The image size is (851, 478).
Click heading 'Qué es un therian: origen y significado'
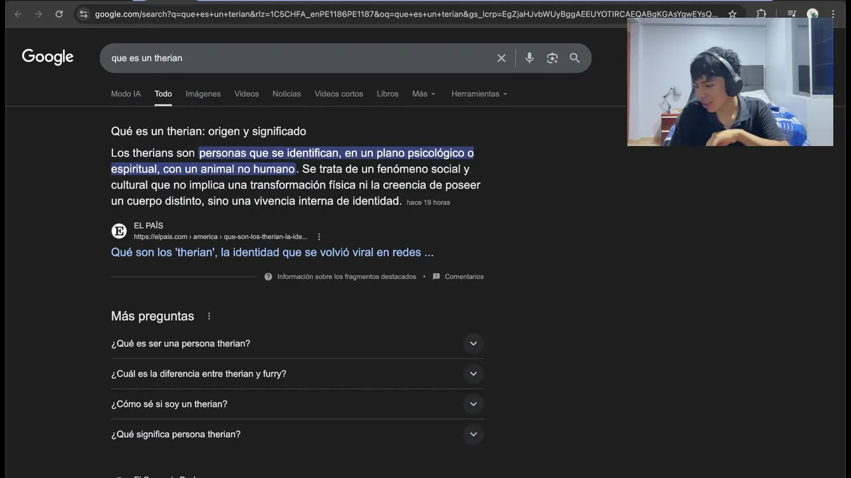(x=209, y=131)
